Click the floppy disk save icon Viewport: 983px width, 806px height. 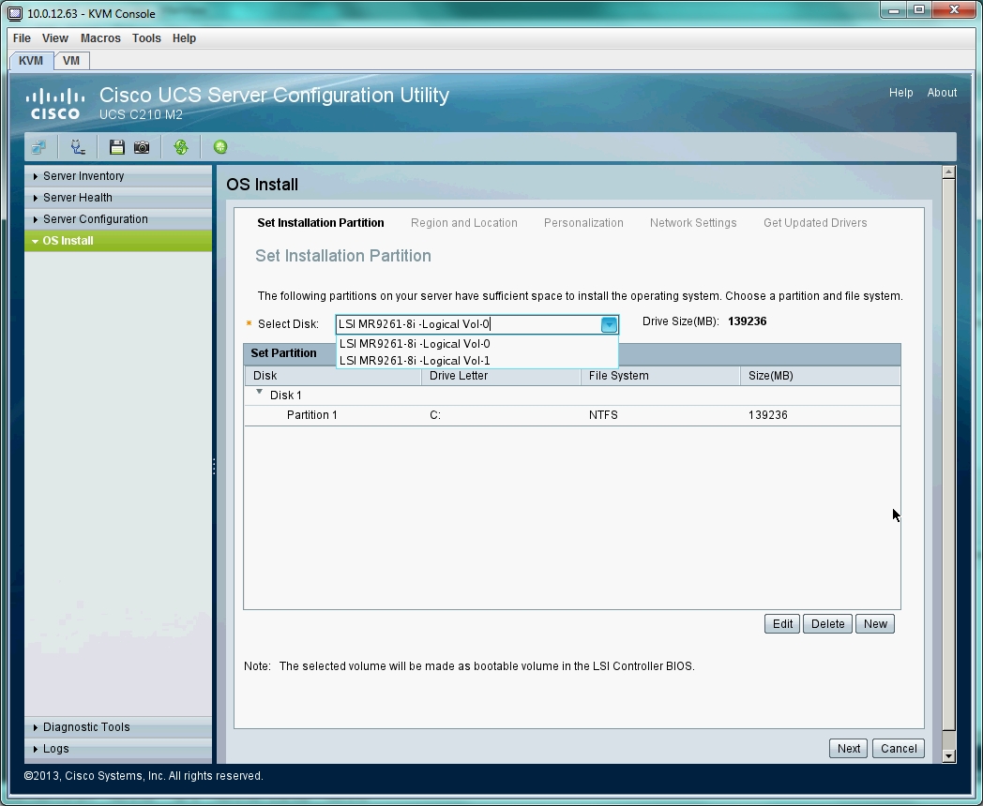(116, 147)
